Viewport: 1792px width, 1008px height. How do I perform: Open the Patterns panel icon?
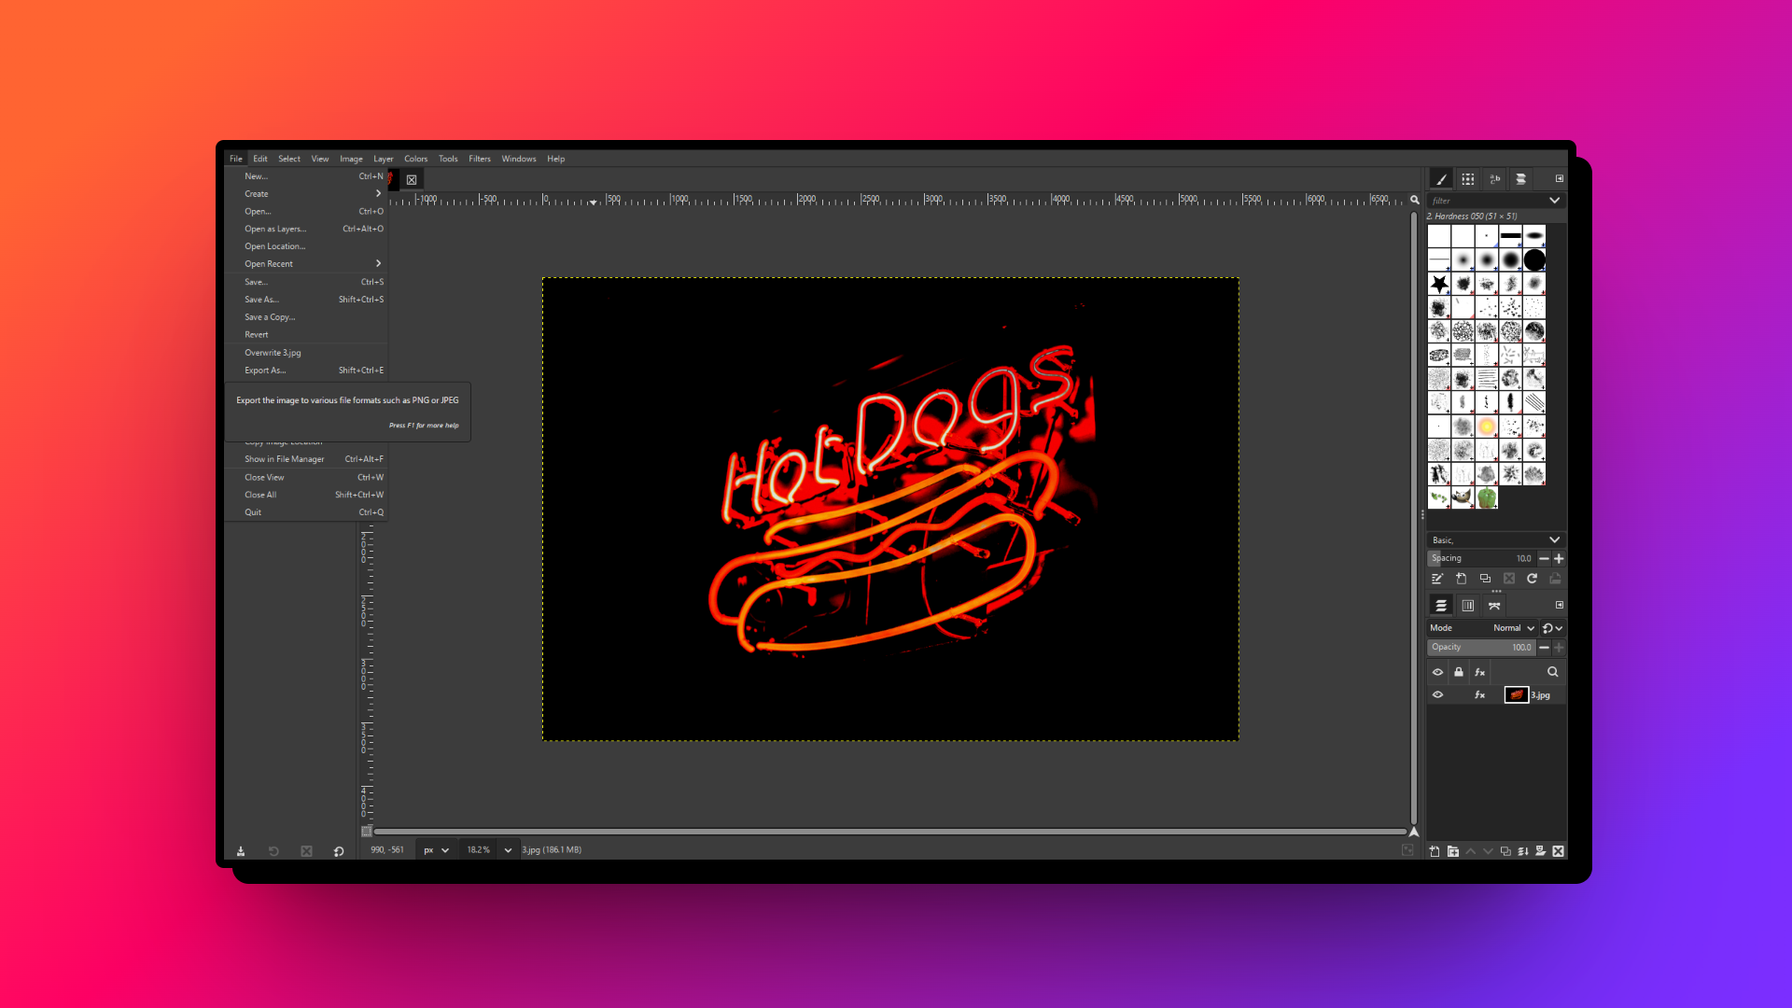tap(1468, 179)
